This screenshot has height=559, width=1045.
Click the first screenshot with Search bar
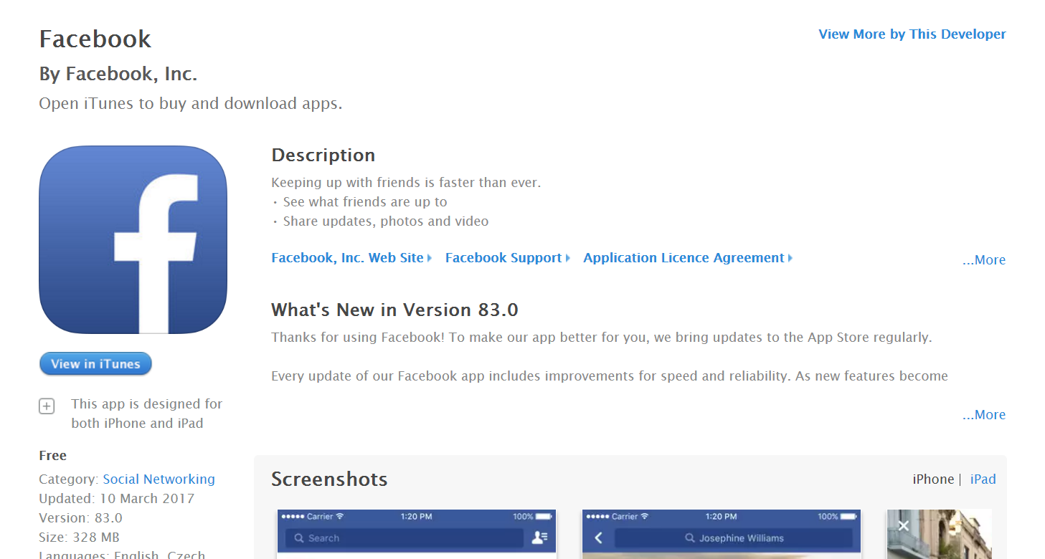(417, 534)
